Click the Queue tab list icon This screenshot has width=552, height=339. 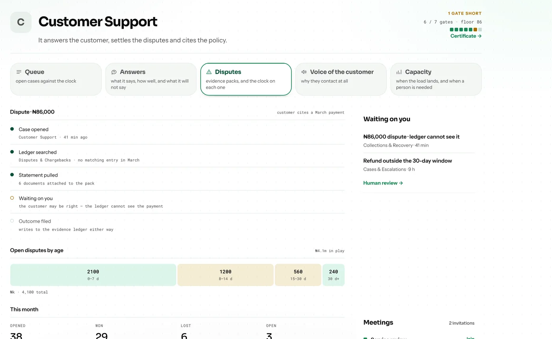pos(19,72)
